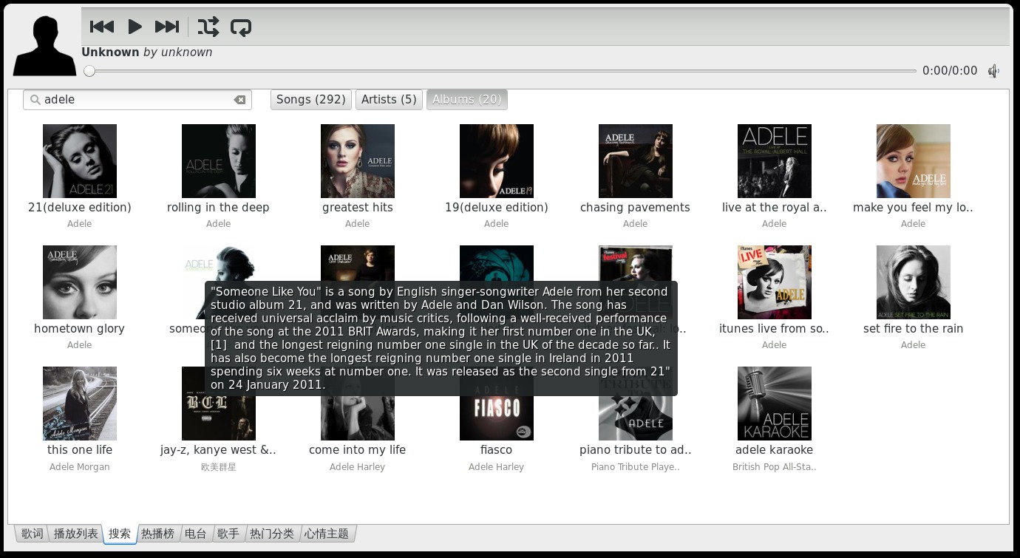Image resolution: width=1020 pixels, height=558 pixels.
Task: Click the album title hometown glory
Action: coord(80,329)
